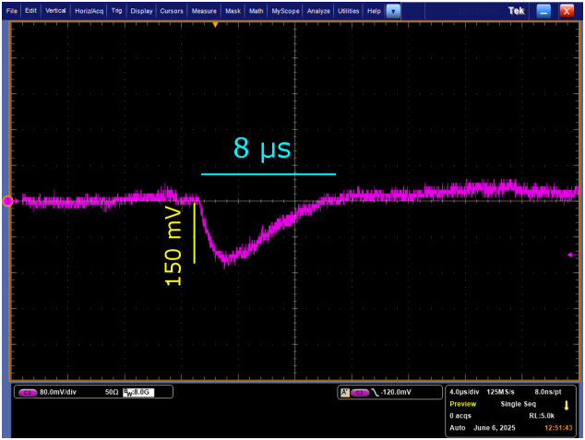
Task: Select the trigger level marker on right edge
Action: pyautogui.click(x=571, y=256)
